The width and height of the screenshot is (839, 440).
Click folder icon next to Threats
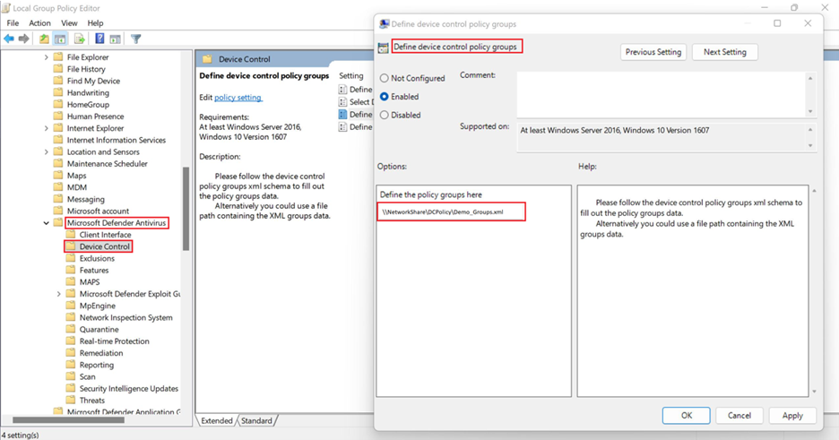pyautogui.click(x=71, y=400)
